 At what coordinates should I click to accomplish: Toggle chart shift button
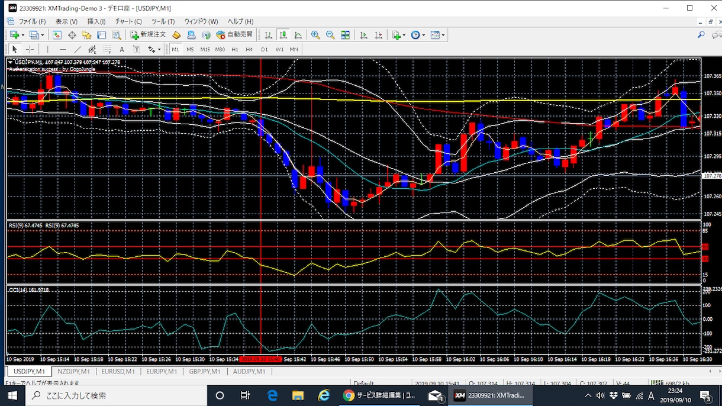[x=378, y=35]
